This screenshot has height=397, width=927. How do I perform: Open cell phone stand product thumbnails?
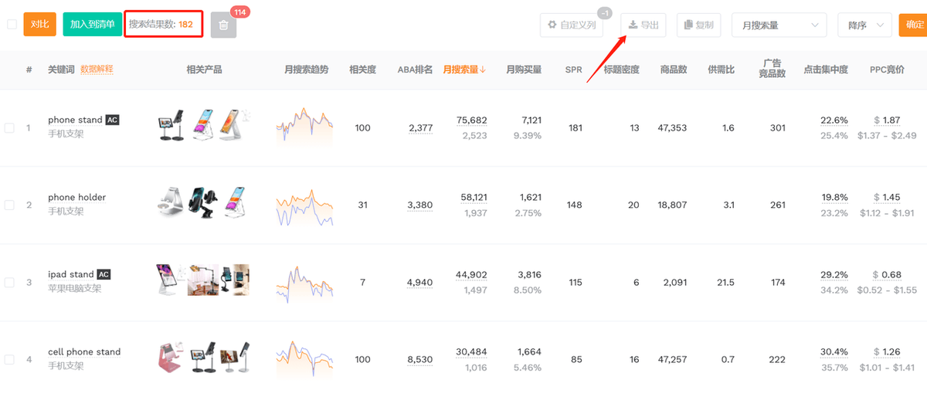[204, 359]
